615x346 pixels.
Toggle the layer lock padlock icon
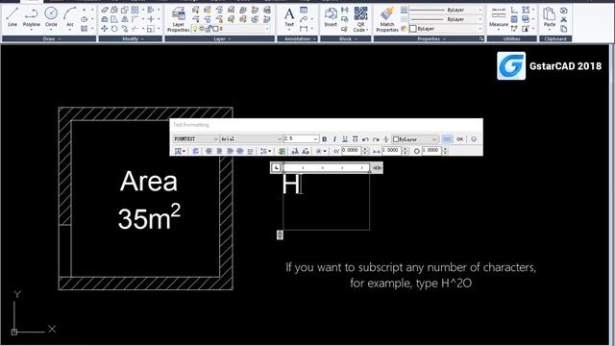coord(209,29)
